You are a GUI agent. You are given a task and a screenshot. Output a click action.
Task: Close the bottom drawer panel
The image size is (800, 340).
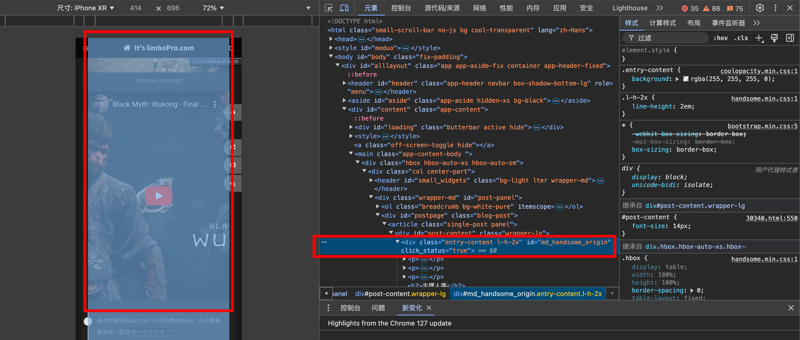(x=791, y=308)
